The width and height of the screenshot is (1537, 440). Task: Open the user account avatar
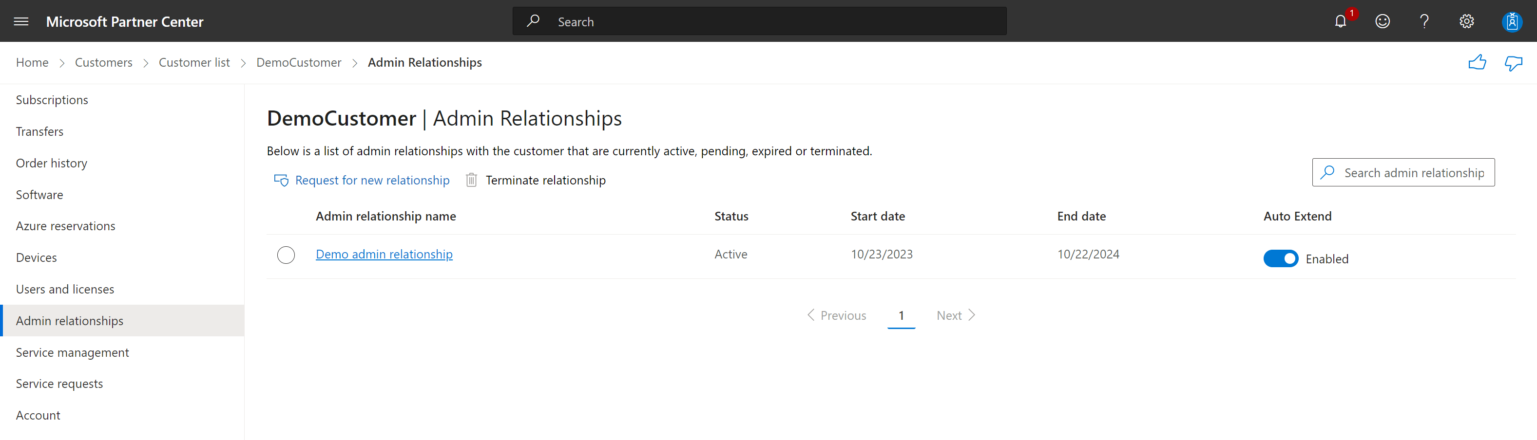(1512, 22)
